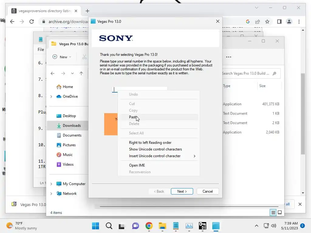Click Chrome forward button

pos(22,22)
